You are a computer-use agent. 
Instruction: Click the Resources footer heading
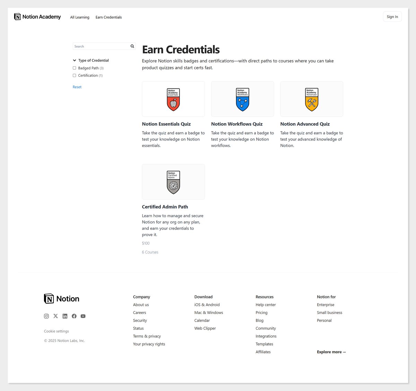(265, 297)
